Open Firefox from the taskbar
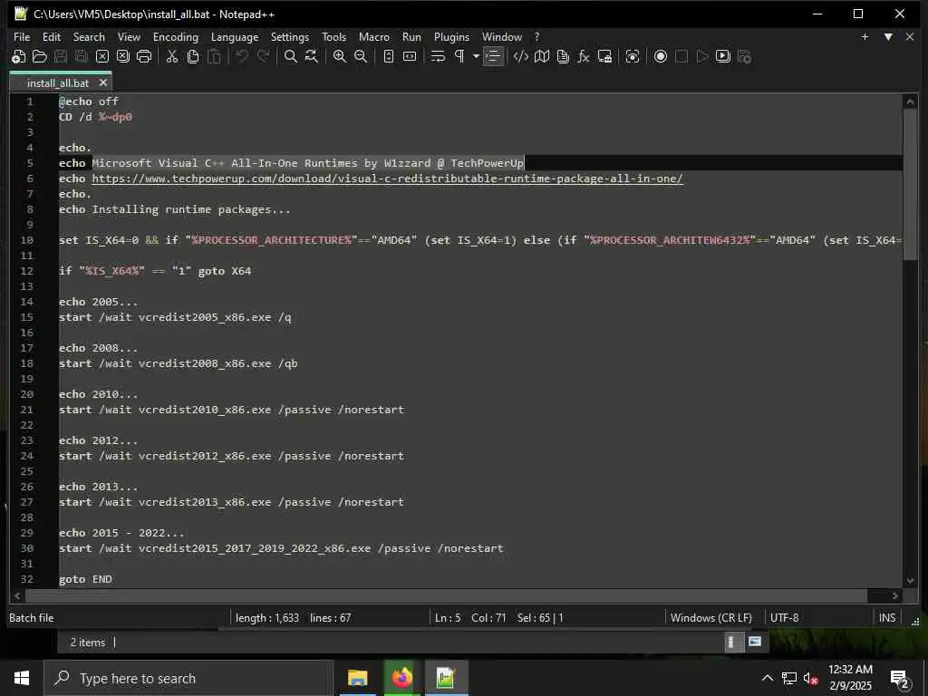The width and height of the screenshot is (928, 696). click(401, 678)
